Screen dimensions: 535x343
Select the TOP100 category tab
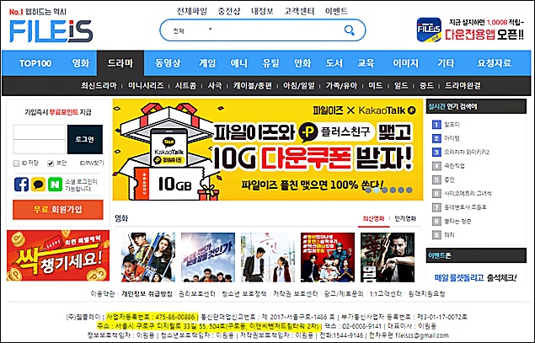[x=35, y=63]
